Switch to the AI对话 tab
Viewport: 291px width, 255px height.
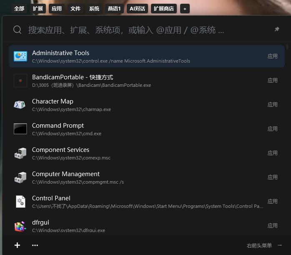pos(137,9)
